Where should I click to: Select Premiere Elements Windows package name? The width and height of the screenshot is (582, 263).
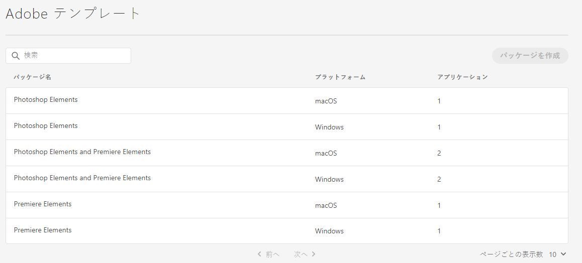(x=43, y=230)
